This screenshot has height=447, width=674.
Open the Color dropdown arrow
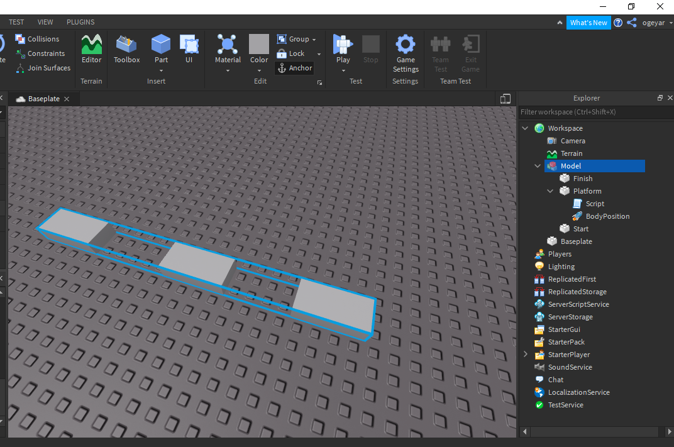click(259, 71)
